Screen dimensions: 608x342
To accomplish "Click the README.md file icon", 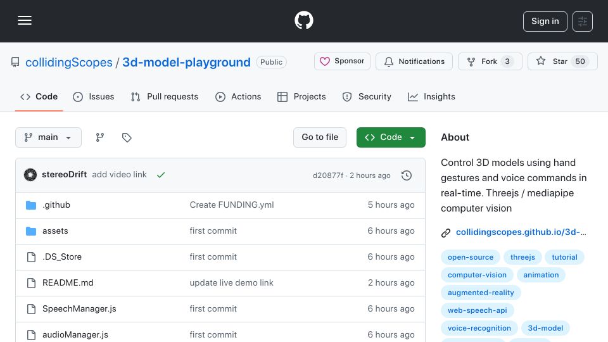I will (x=31, y=283).
